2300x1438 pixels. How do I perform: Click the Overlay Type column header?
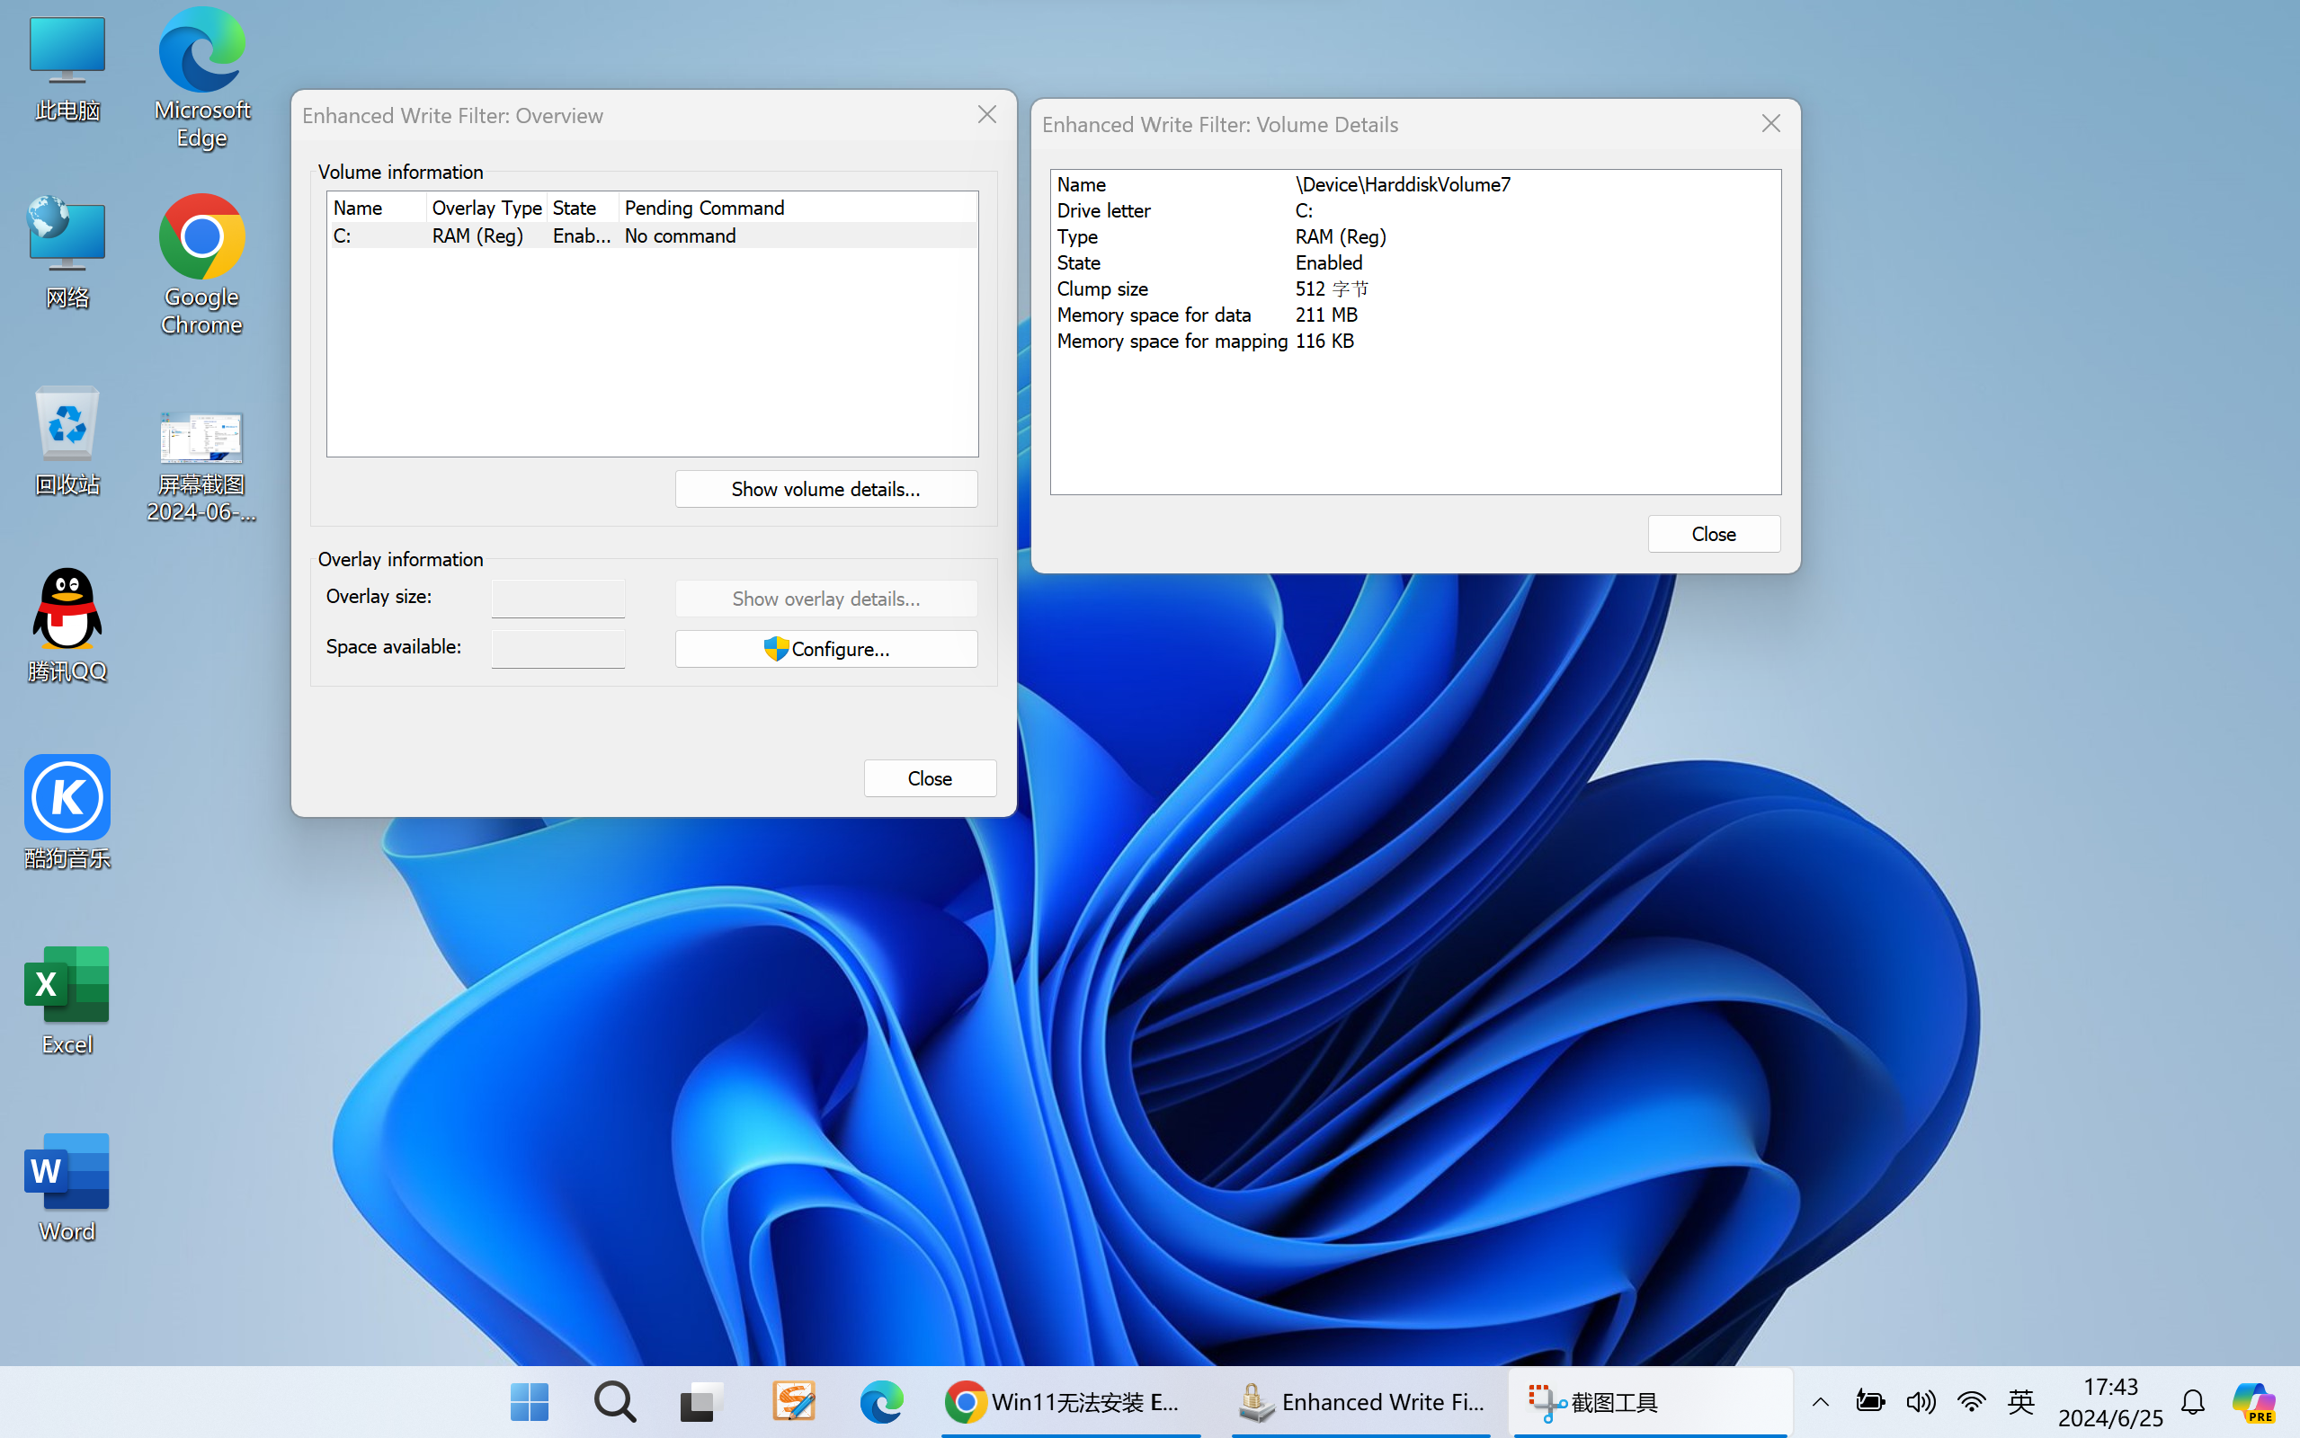click(487, 208)
